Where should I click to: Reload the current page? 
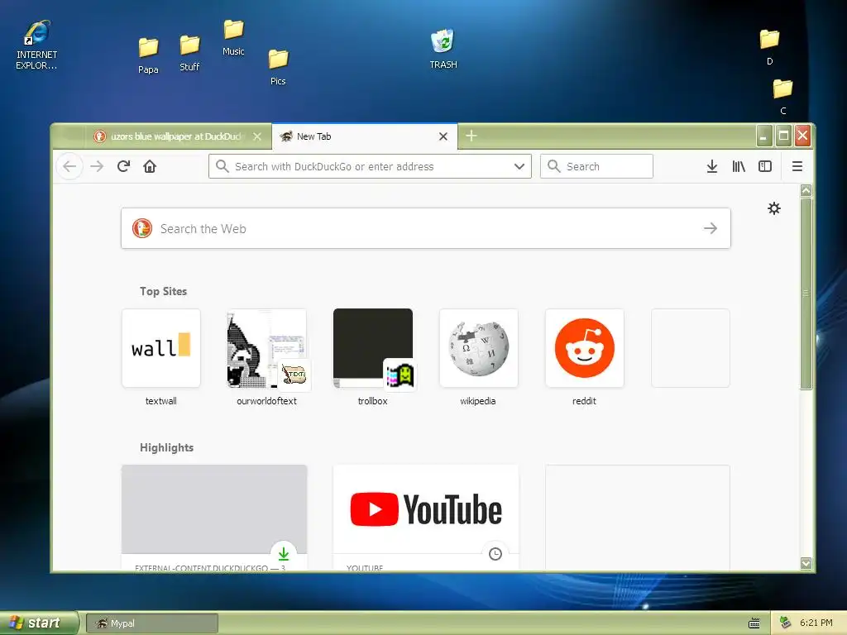coord(124,166)
